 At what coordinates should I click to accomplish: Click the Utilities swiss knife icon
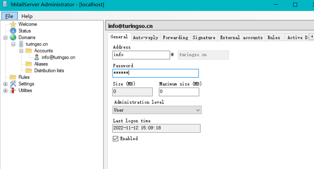[x=13, y=90]
